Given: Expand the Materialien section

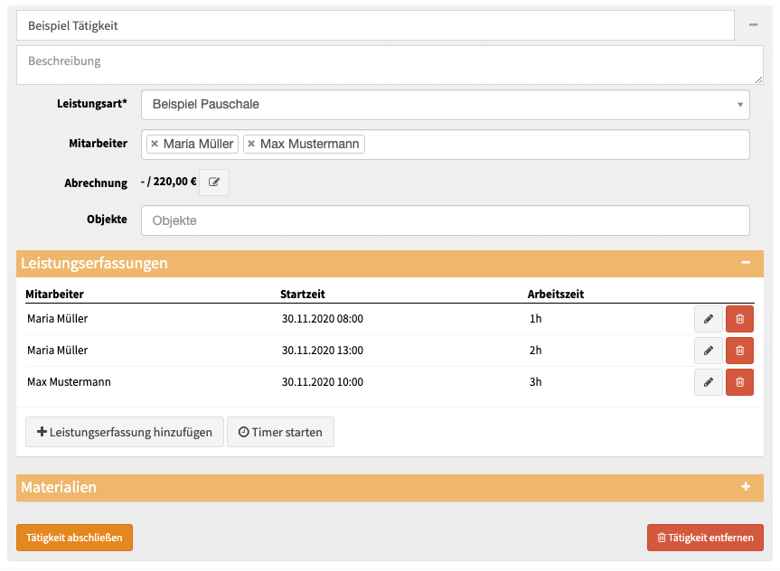Looking at the screenshot, I should [746, 487].
